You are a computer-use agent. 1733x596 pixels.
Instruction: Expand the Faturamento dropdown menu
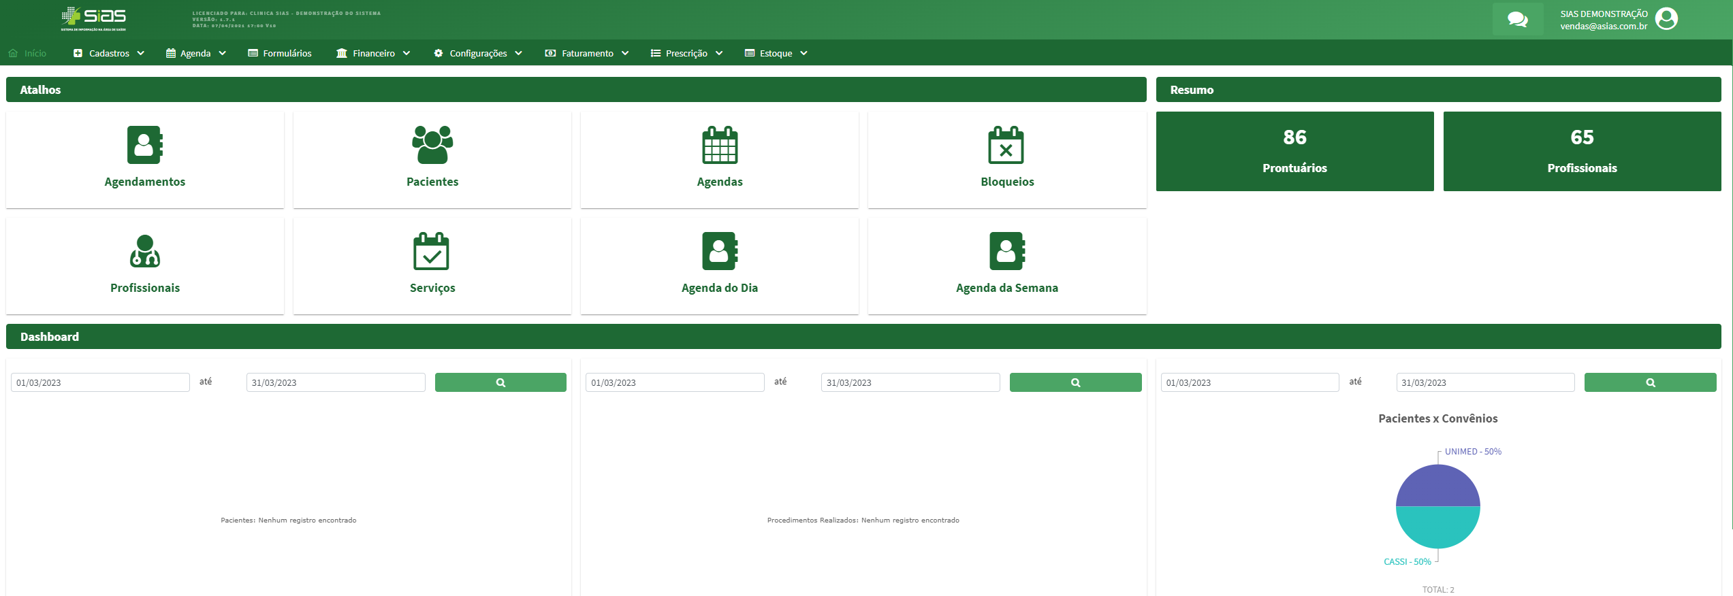[587, 53]
